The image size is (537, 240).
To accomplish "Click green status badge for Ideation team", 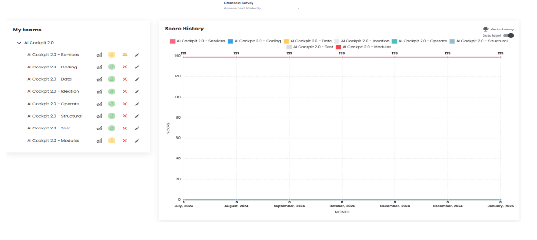I will coord(112,91).
